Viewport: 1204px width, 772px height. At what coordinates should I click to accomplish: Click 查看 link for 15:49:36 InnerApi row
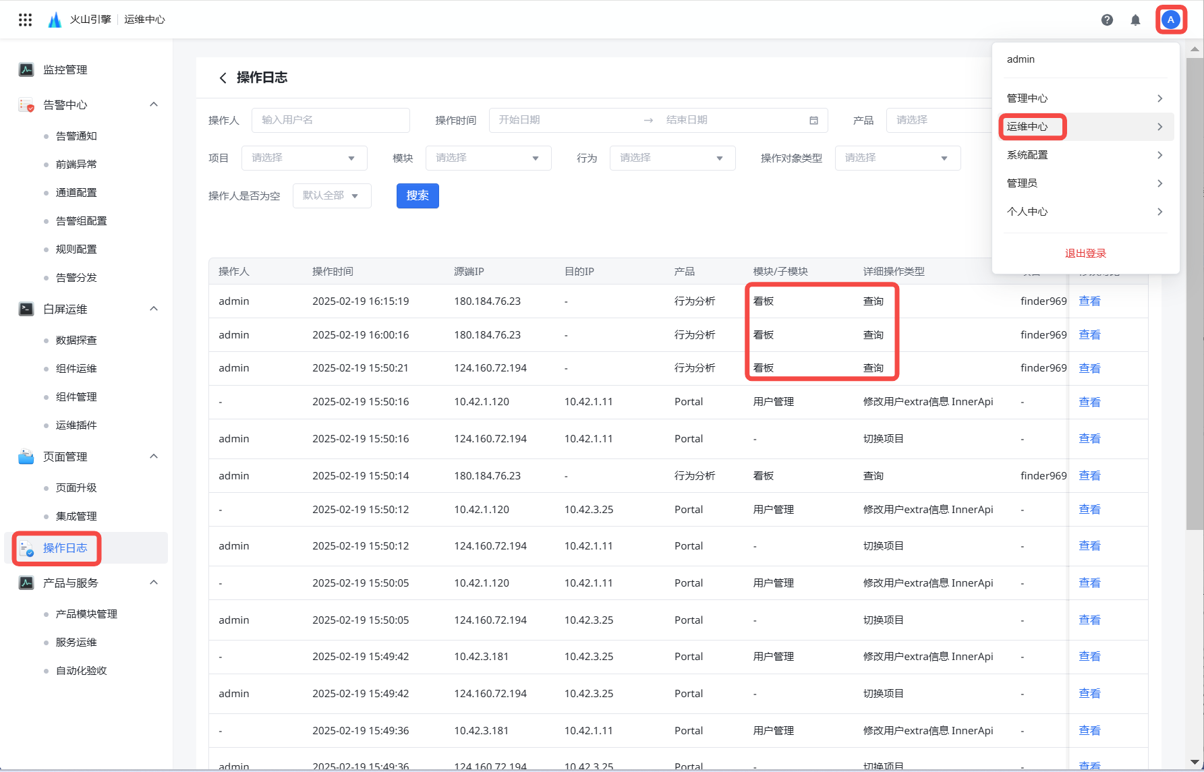pos(1089,731)
